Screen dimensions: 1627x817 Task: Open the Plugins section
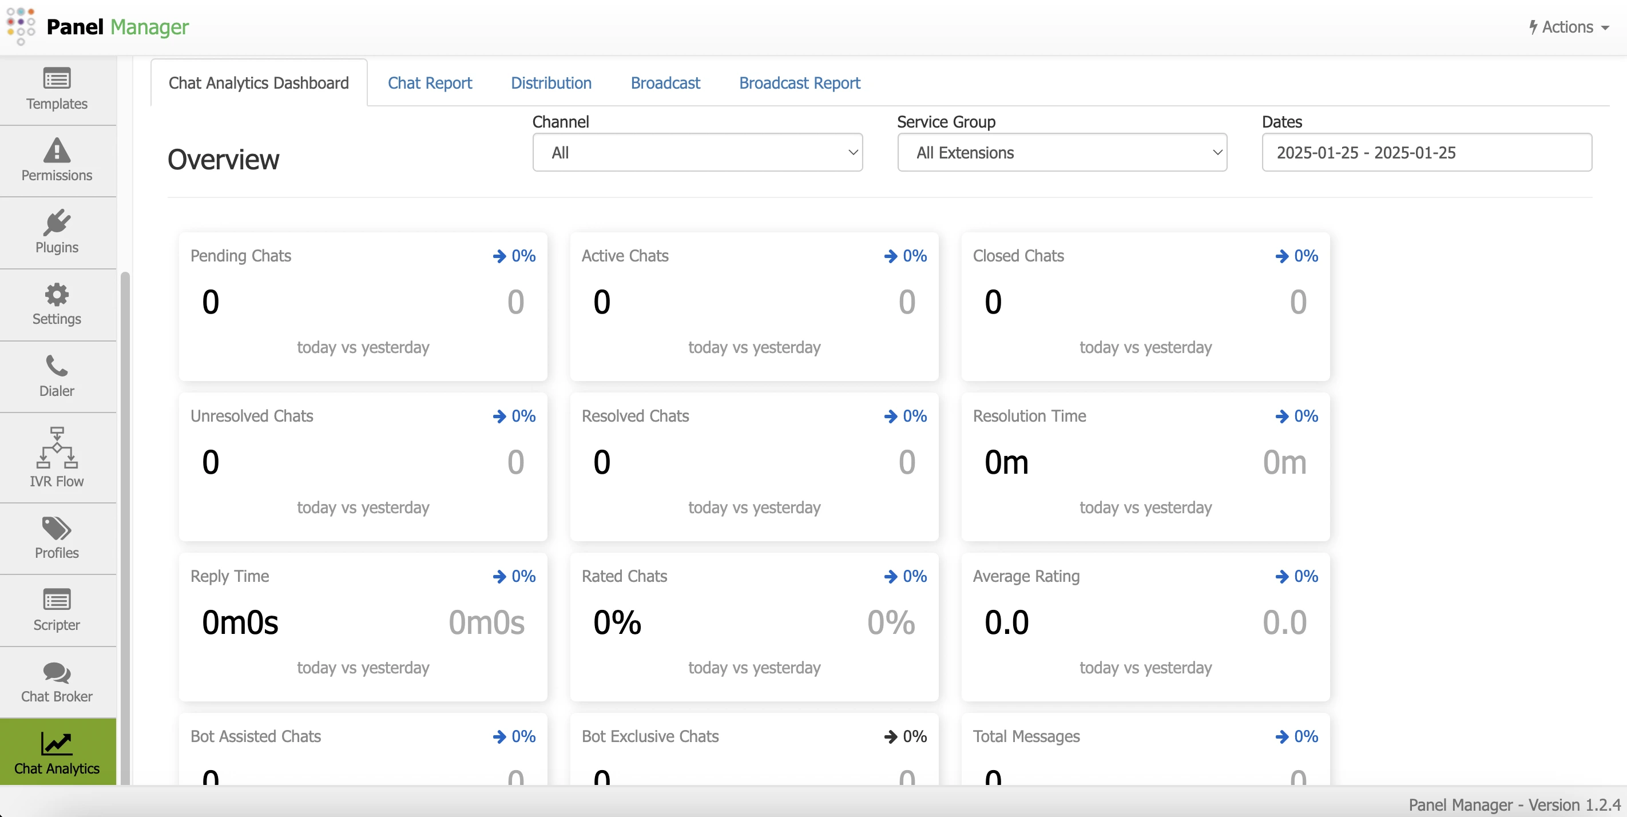56,232
